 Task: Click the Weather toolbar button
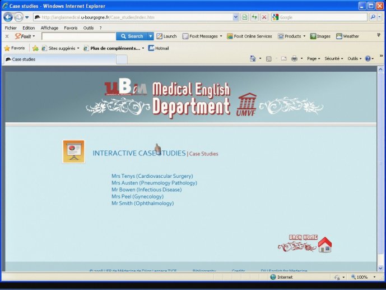[347, 36]
